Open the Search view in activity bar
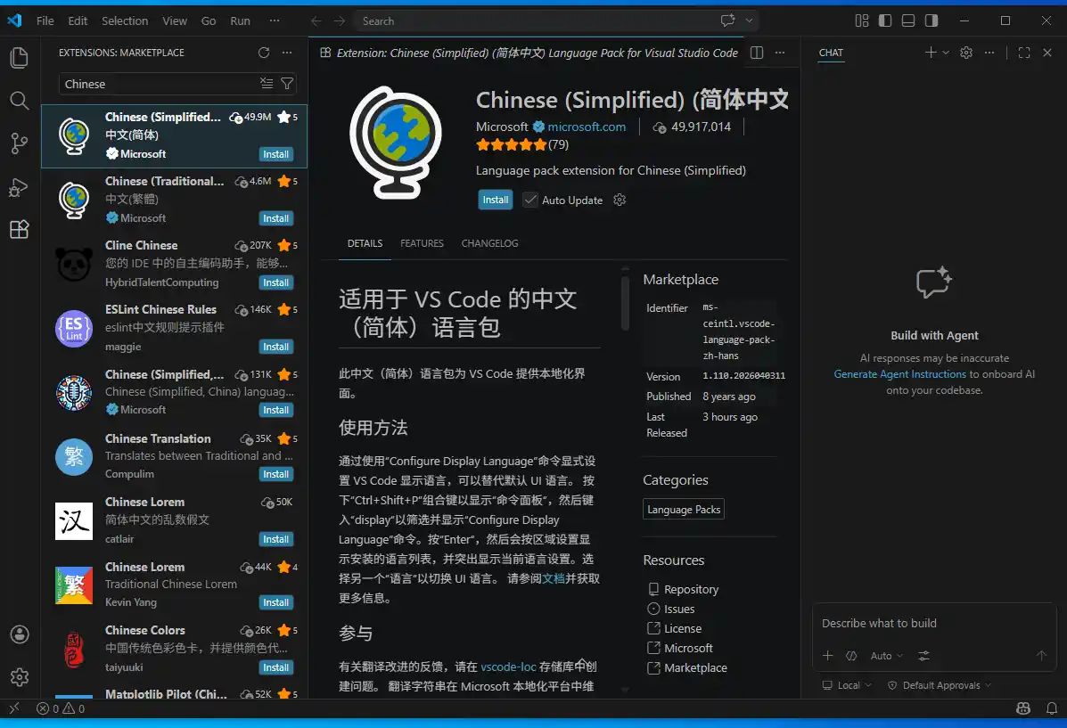The height and width of the screenshot is (728, 1067). pyautogui.click(x=19, y=101)
